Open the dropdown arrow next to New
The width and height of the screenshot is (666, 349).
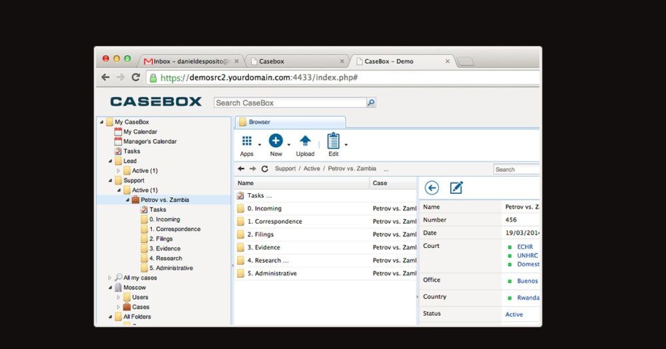pos(289,145)
